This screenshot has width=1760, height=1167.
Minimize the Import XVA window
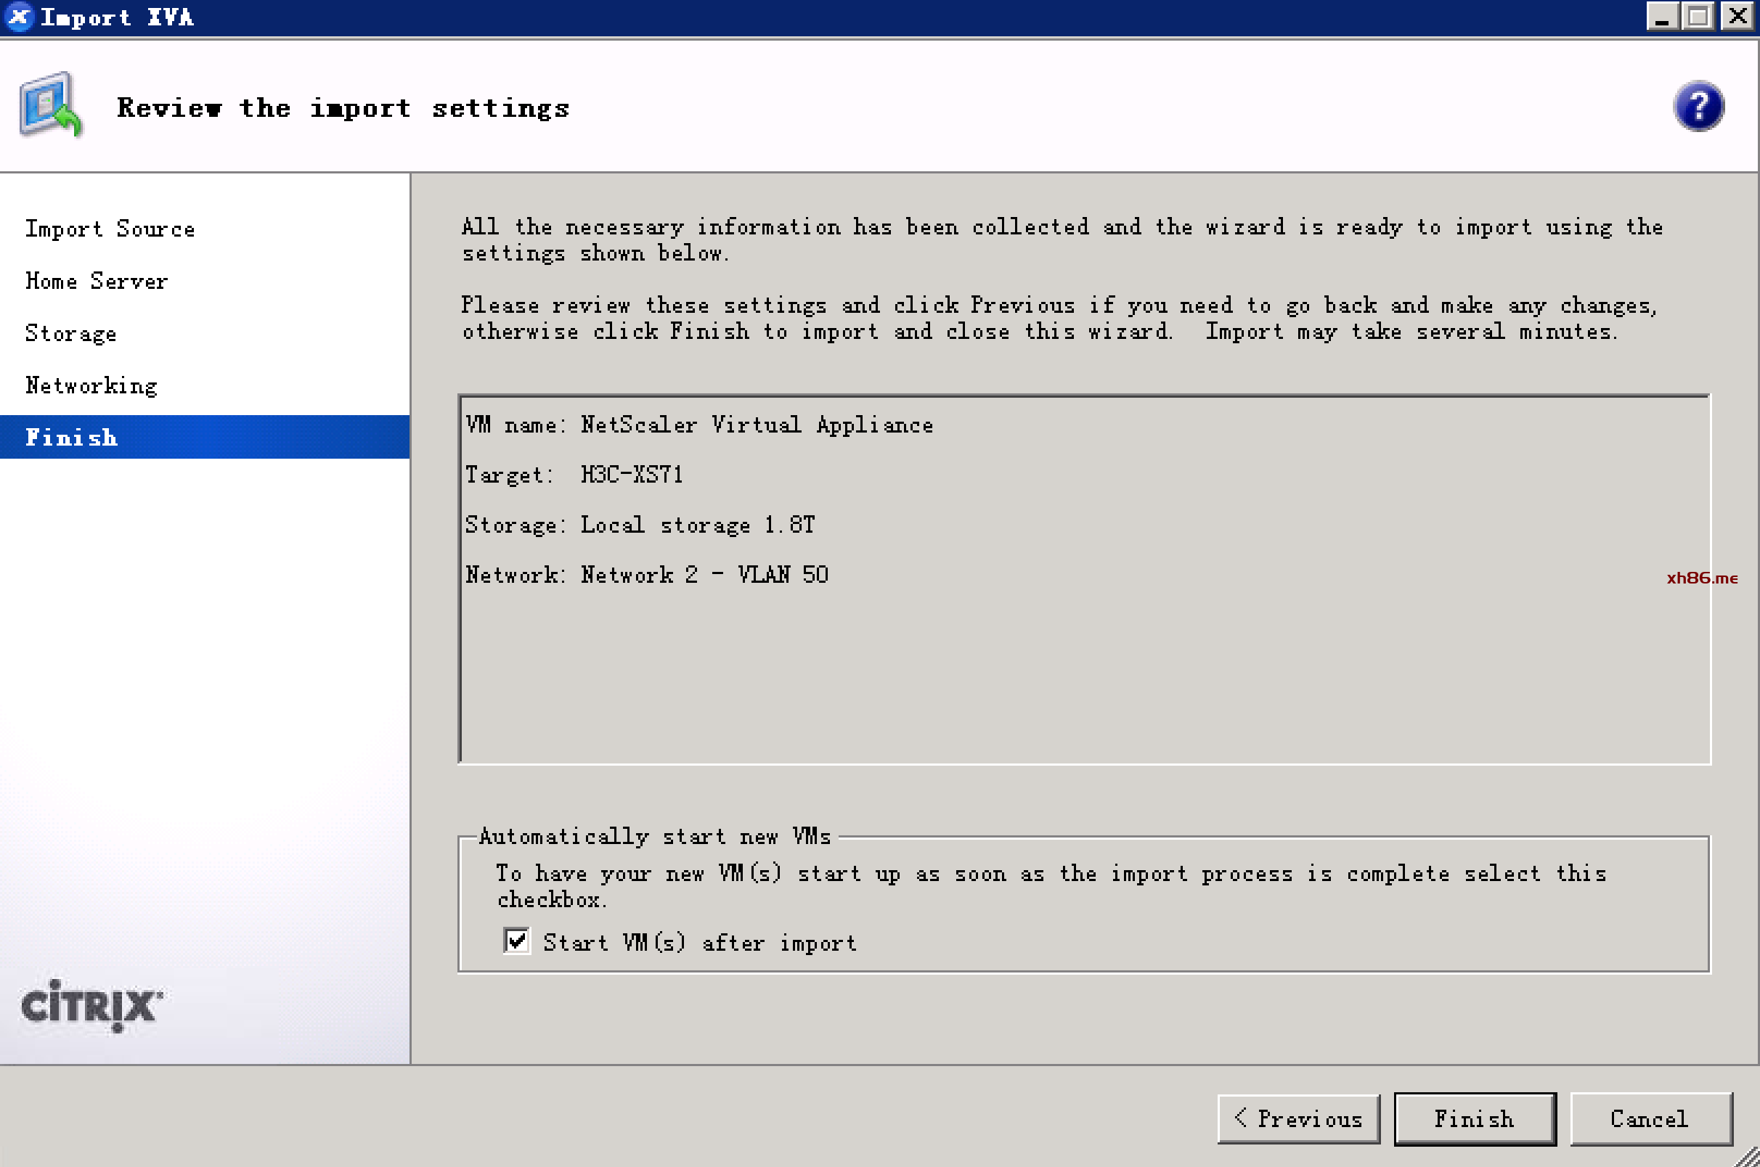(x=1662, y=17)
